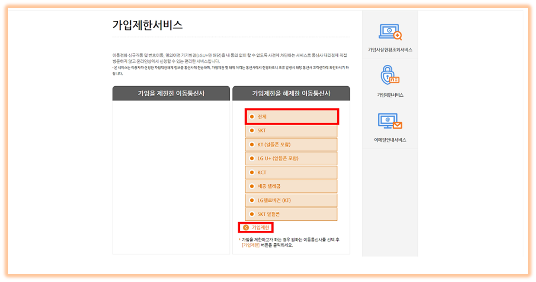The image size is (536, 282).
Task: Click the instruction text mentioning [가입제한] 버튼
Action: (291, 242)
